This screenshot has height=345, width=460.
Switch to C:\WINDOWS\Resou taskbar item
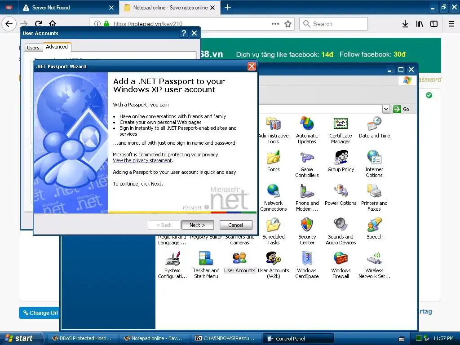pos(226,338)
